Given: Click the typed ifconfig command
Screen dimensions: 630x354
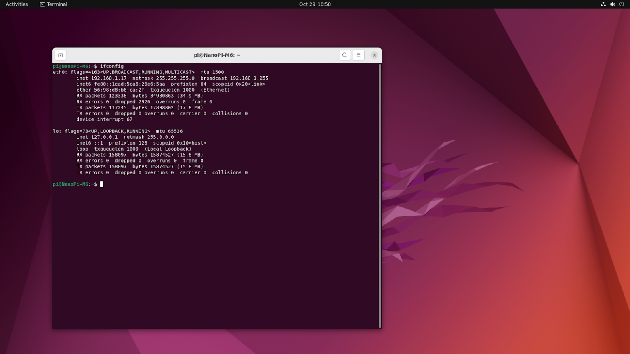Looking at the screenshot, I should [x=112, y=66].
